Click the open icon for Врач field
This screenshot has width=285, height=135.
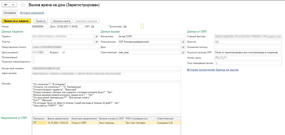click(183, 47)
